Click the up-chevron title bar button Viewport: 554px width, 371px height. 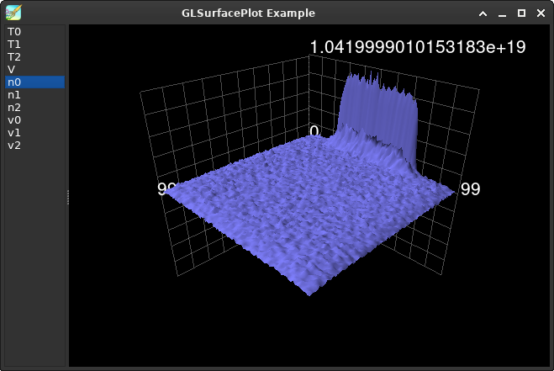[483, 13]
